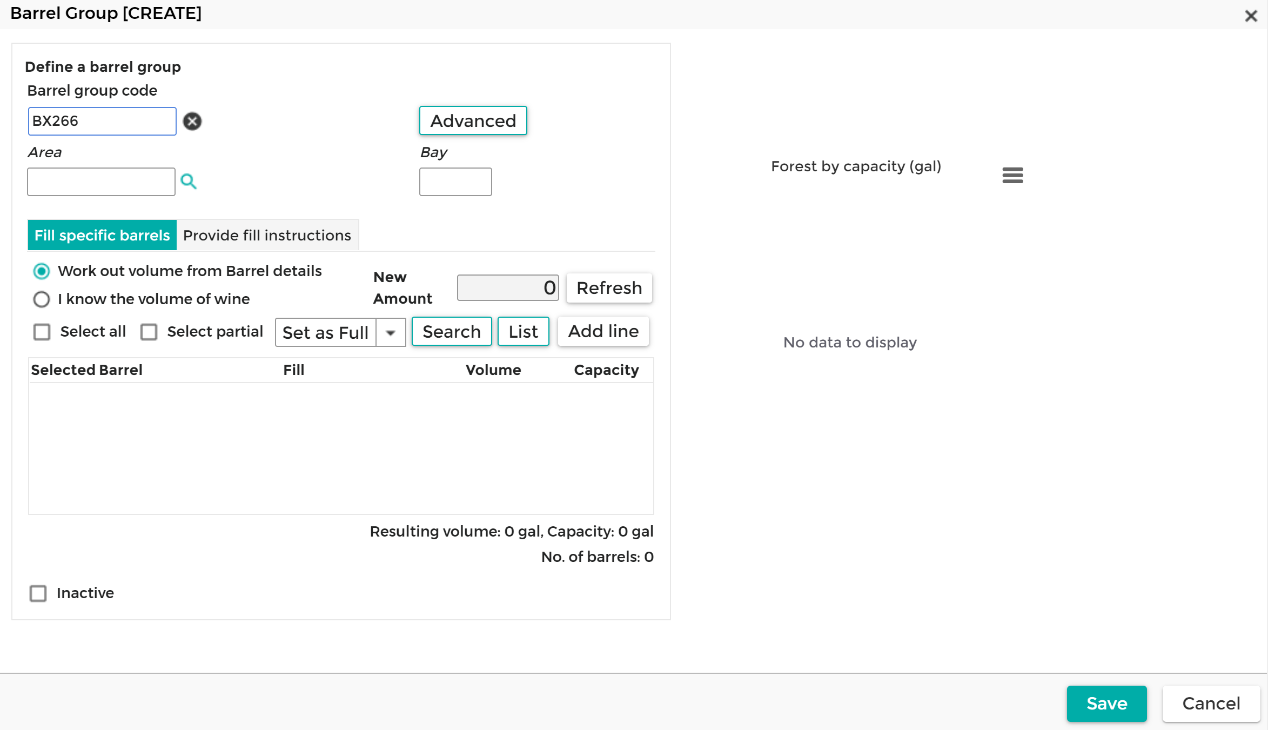This screenshot has height=730, width=1268.
Task: Mark barrel group as Inactive
Action: (x=38, y=593)
